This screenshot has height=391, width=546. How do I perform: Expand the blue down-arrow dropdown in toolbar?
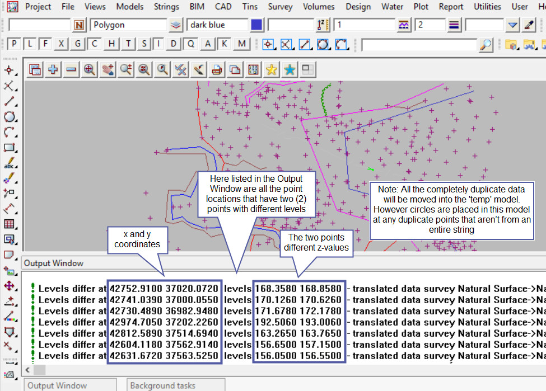[512, 25]
